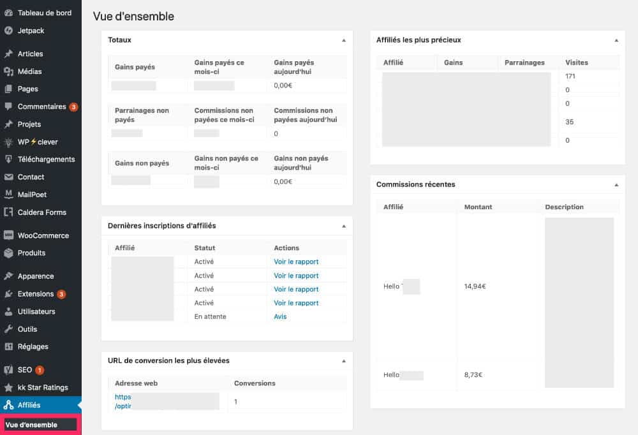This screenshot has width=638, height=435.
Task: Click the Affiliés icon in sidebar
Action: pyautogui.click(x=8, y=405)
